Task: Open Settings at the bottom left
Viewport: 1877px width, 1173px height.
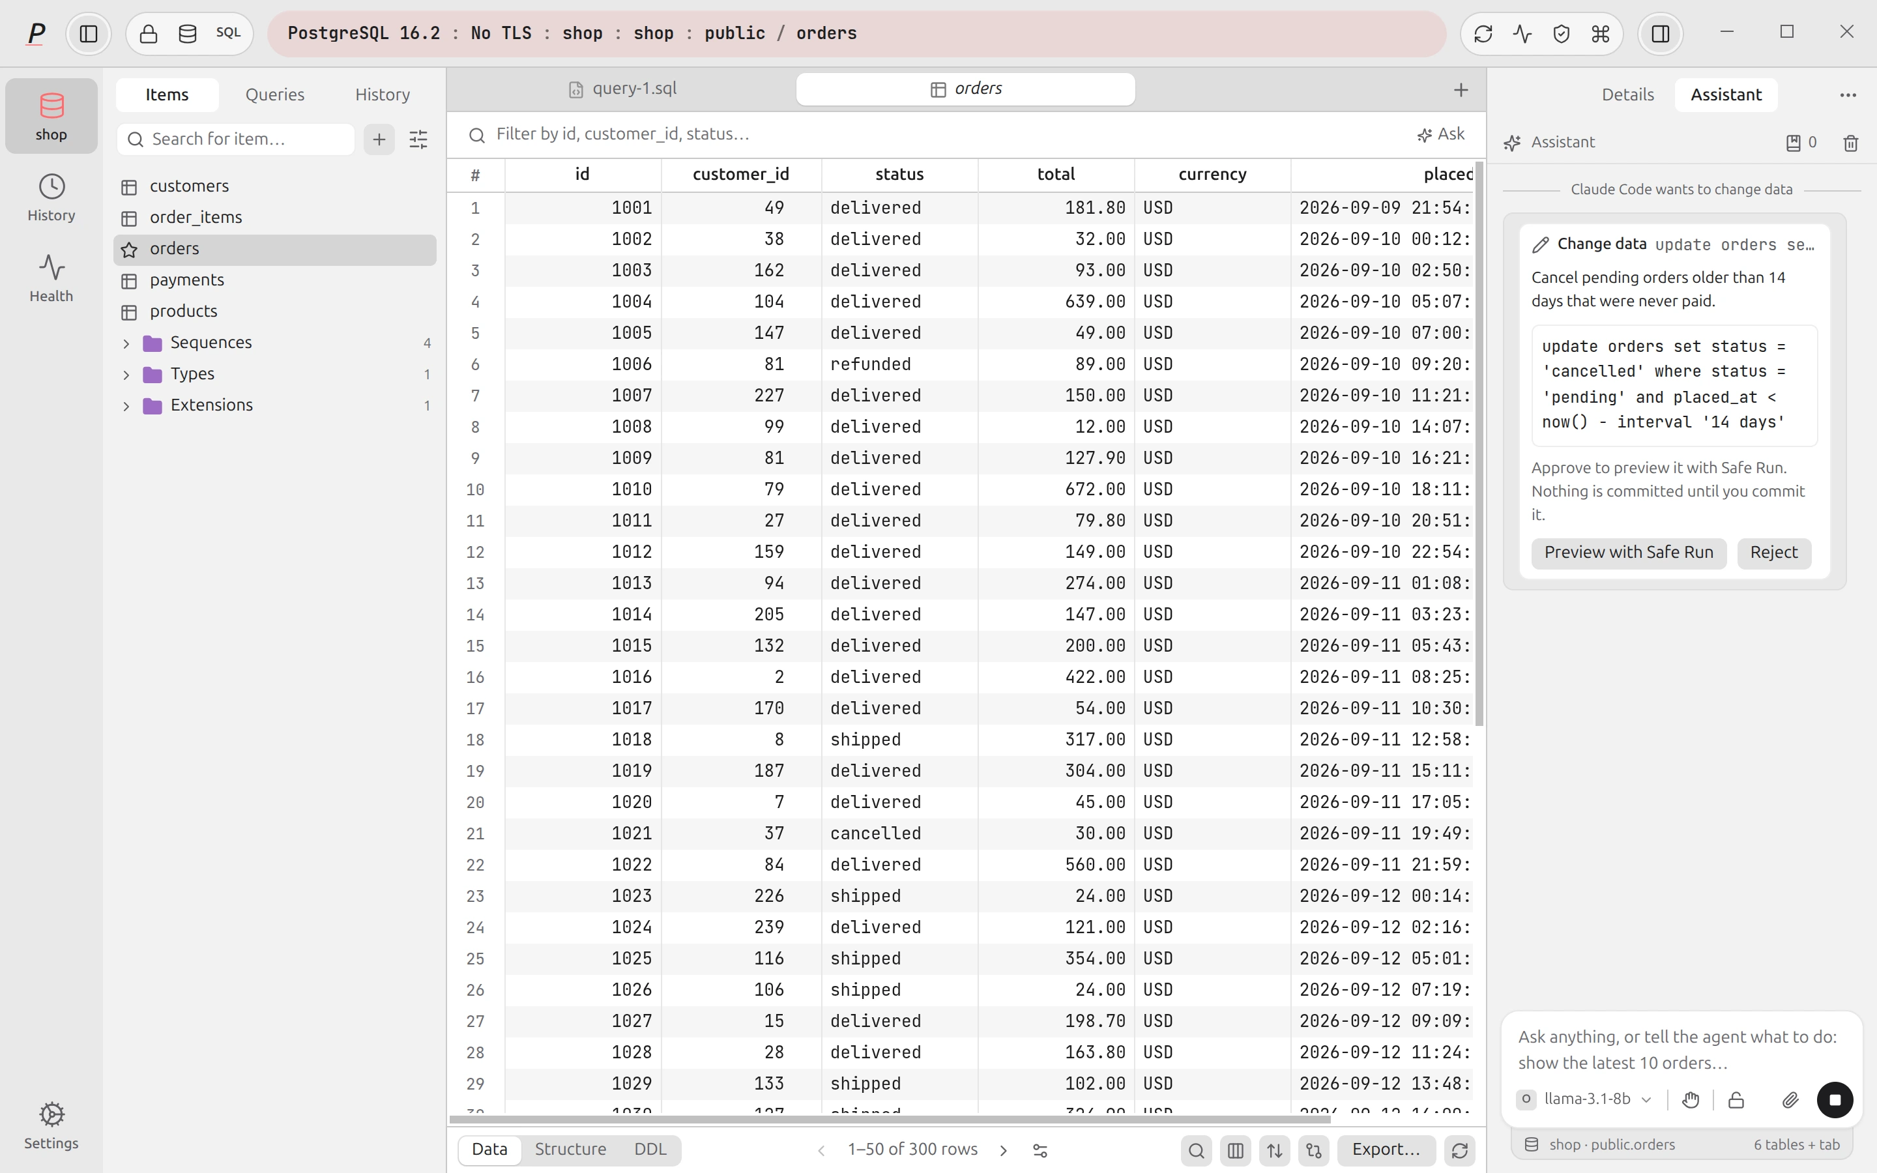Action: coord(51,1125)
